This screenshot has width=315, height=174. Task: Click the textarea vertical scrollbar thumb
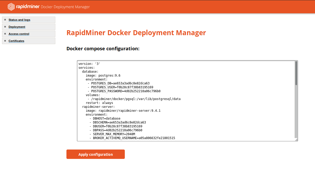click(296, 73)
